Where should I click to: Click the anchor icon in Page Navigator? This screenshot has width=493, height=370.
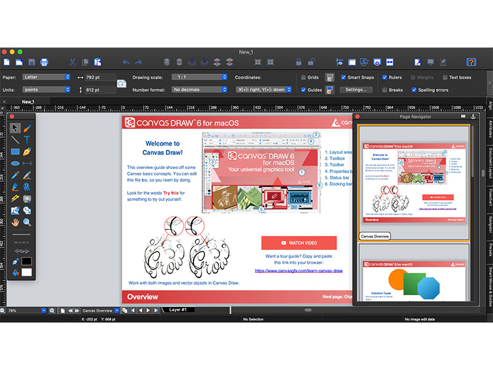click(x=473, y=117)
